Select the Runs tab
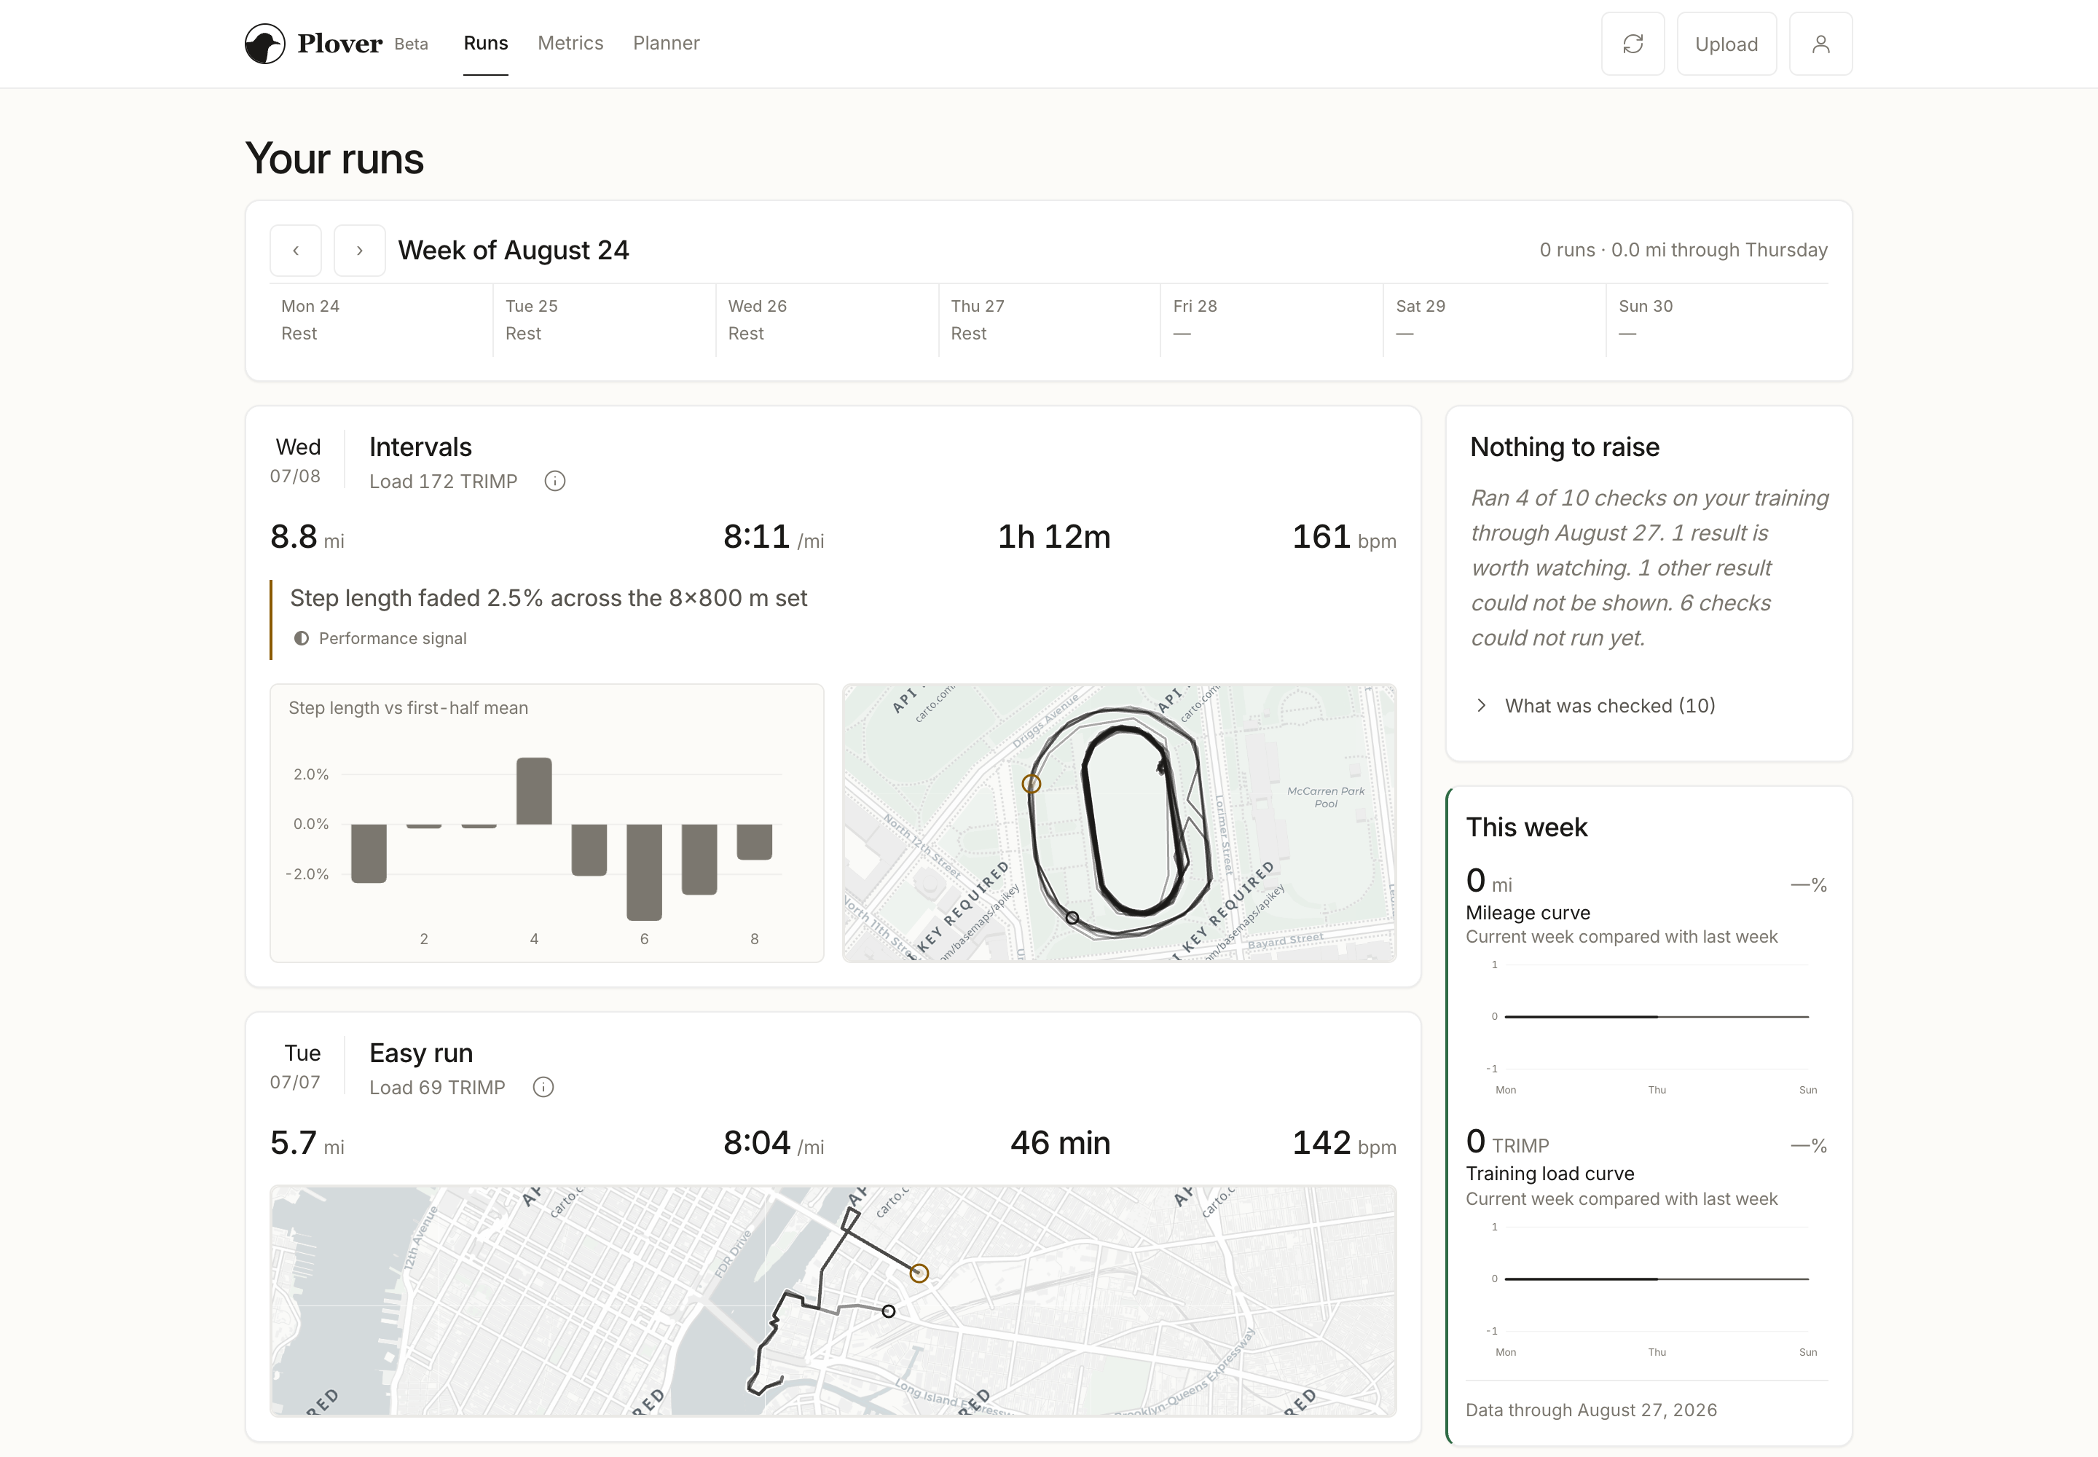This screenshot has width=2098, height=1457. coord(486,43)
